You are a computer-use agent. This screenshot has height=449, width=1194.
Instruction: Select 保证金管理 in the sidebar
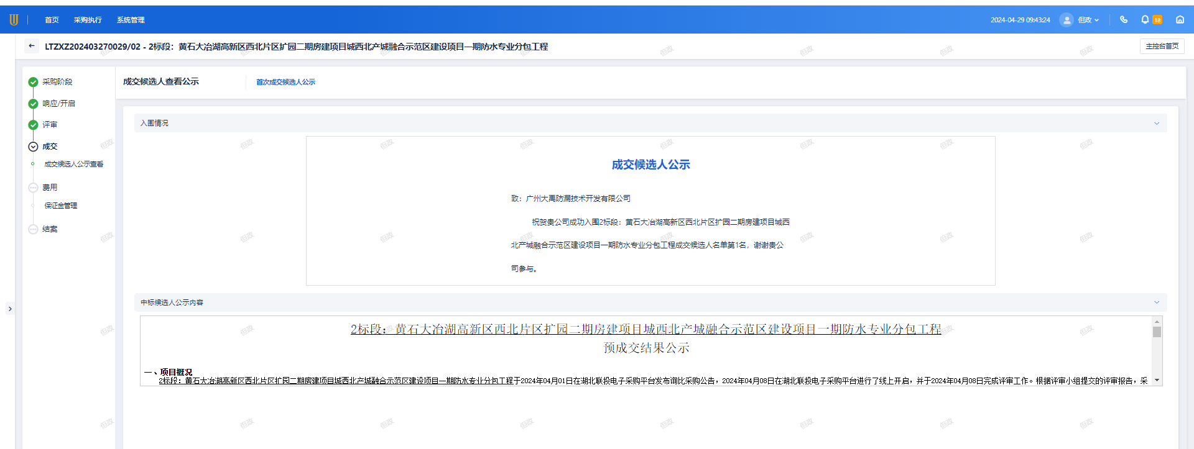pyautogui.click(x=61, y=206)
